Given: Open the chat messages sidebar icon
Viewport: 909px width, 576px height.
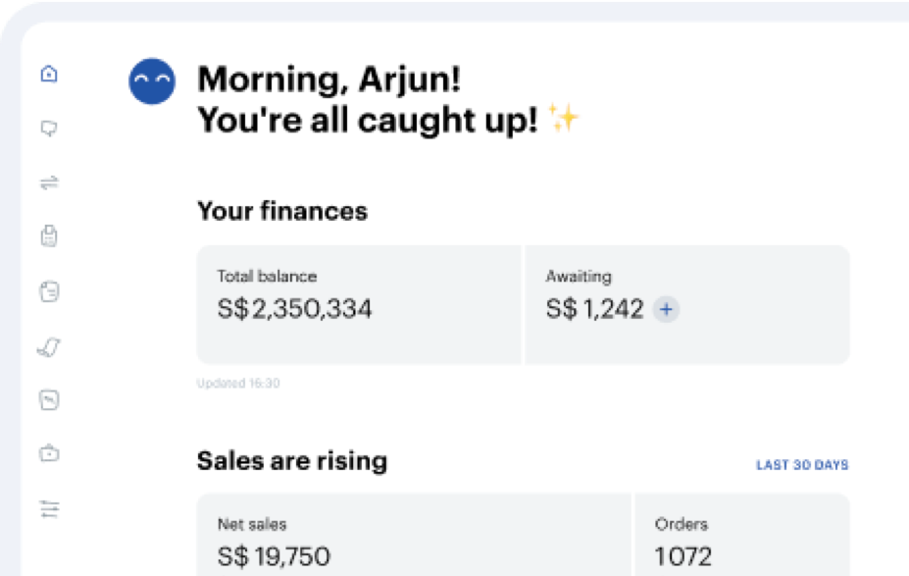Looking at the screenshot, I should click(x=49, y=129).
